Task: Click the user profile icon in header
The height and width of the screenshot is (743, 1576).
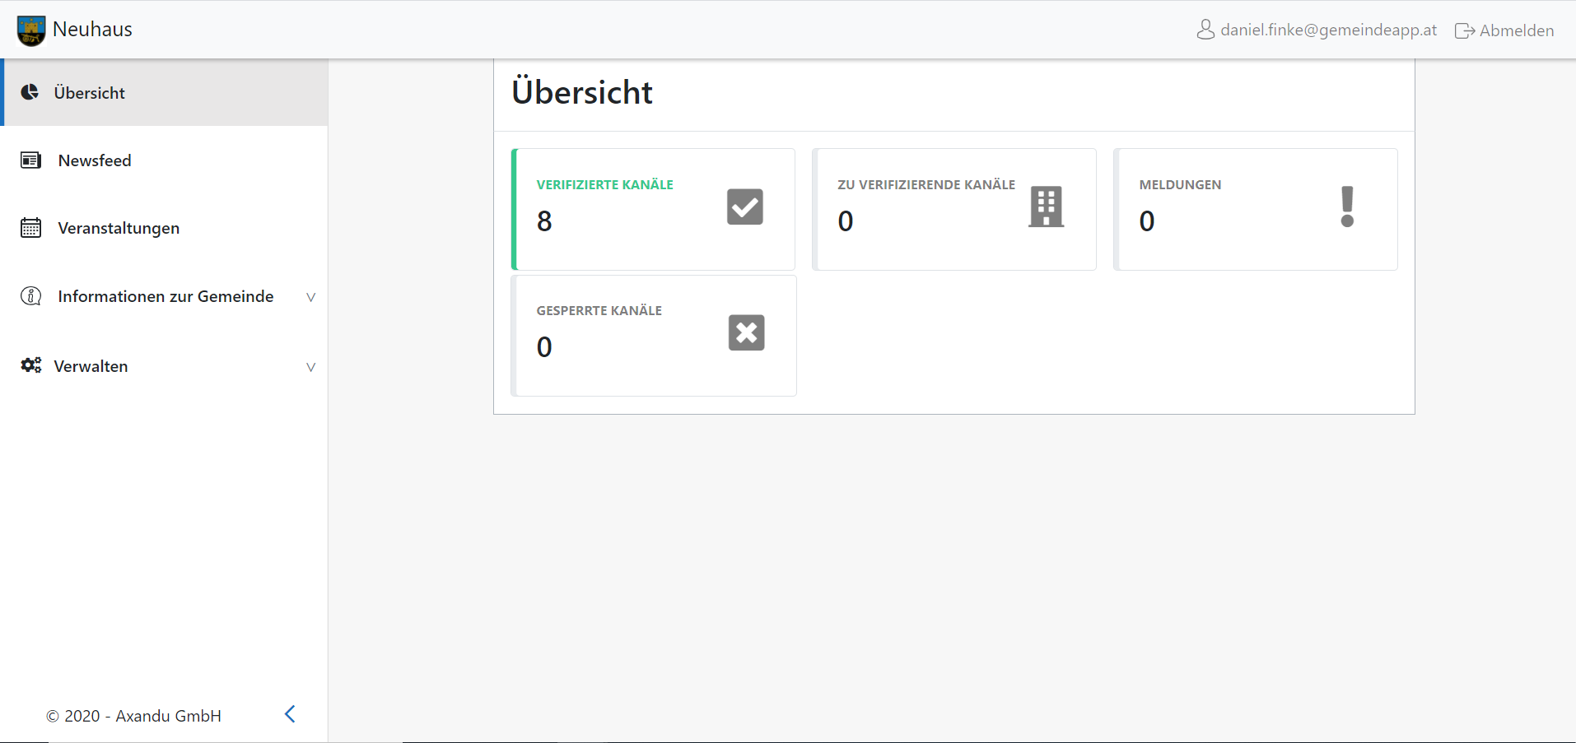Action: tap(1205, 30)
